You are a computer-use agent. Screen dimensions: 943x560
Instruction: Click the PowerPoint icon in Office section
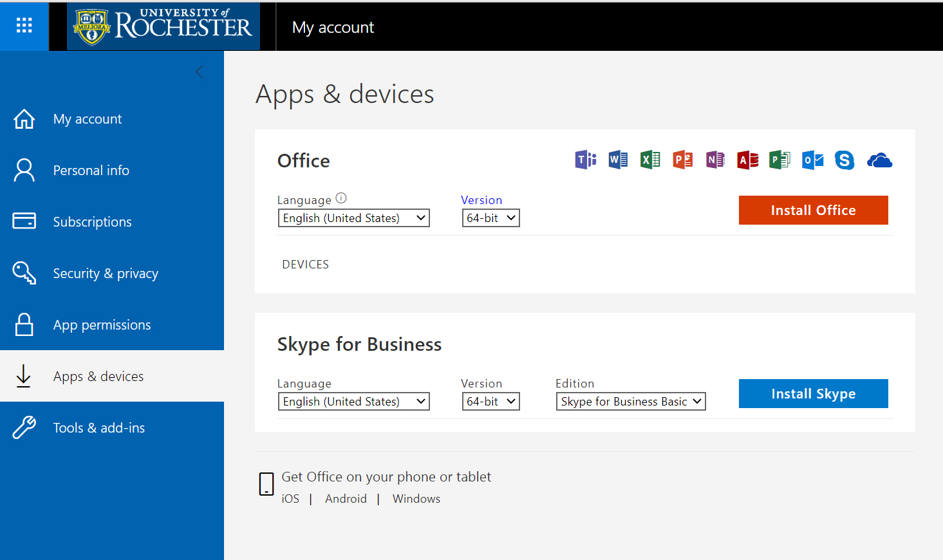point(683,160)
